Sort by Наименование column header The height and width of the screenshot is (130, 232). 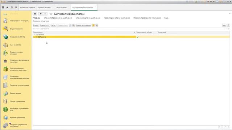(84, 32)
